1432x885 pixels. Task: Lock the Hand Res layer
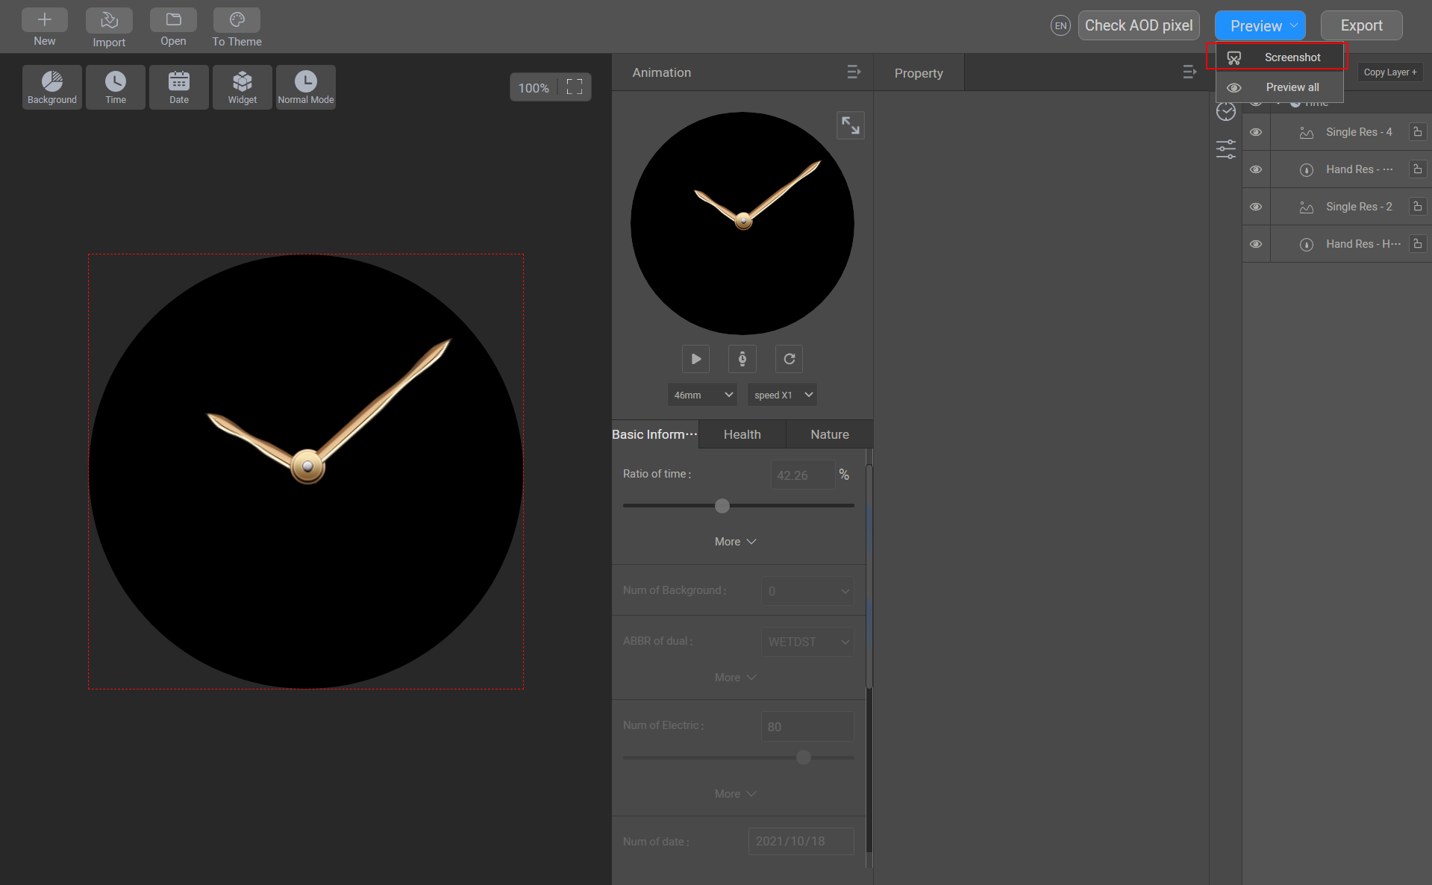pos(1418,169)
